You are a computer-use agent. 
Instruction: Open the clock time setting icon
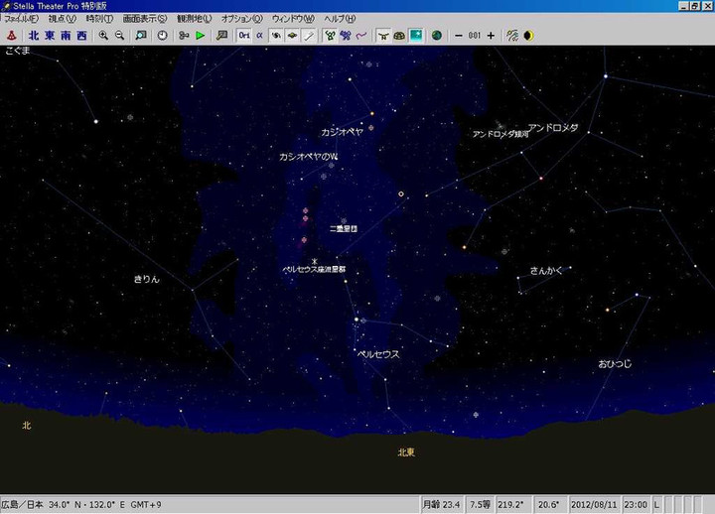point(162,36)
